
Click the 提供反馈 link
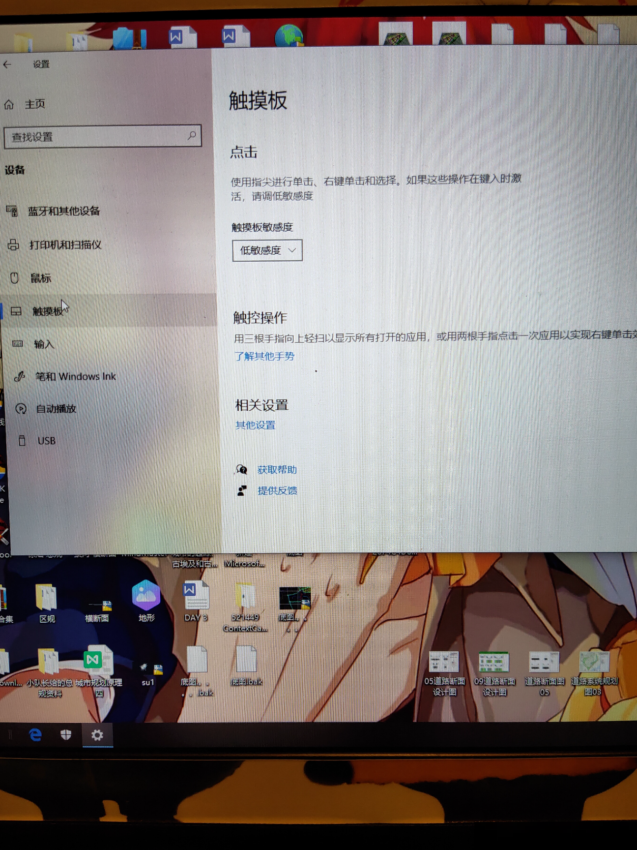click(277, 490)
